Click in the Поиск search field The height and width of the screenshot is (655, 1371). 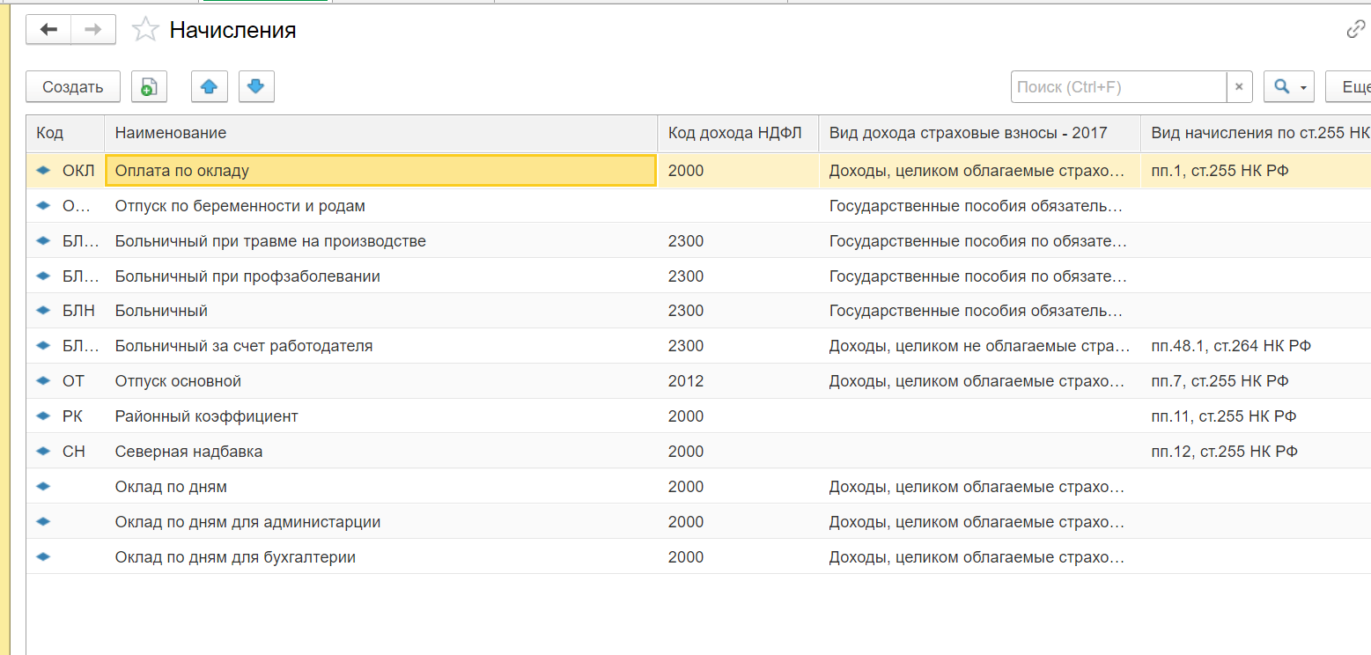click(1118, 87)
